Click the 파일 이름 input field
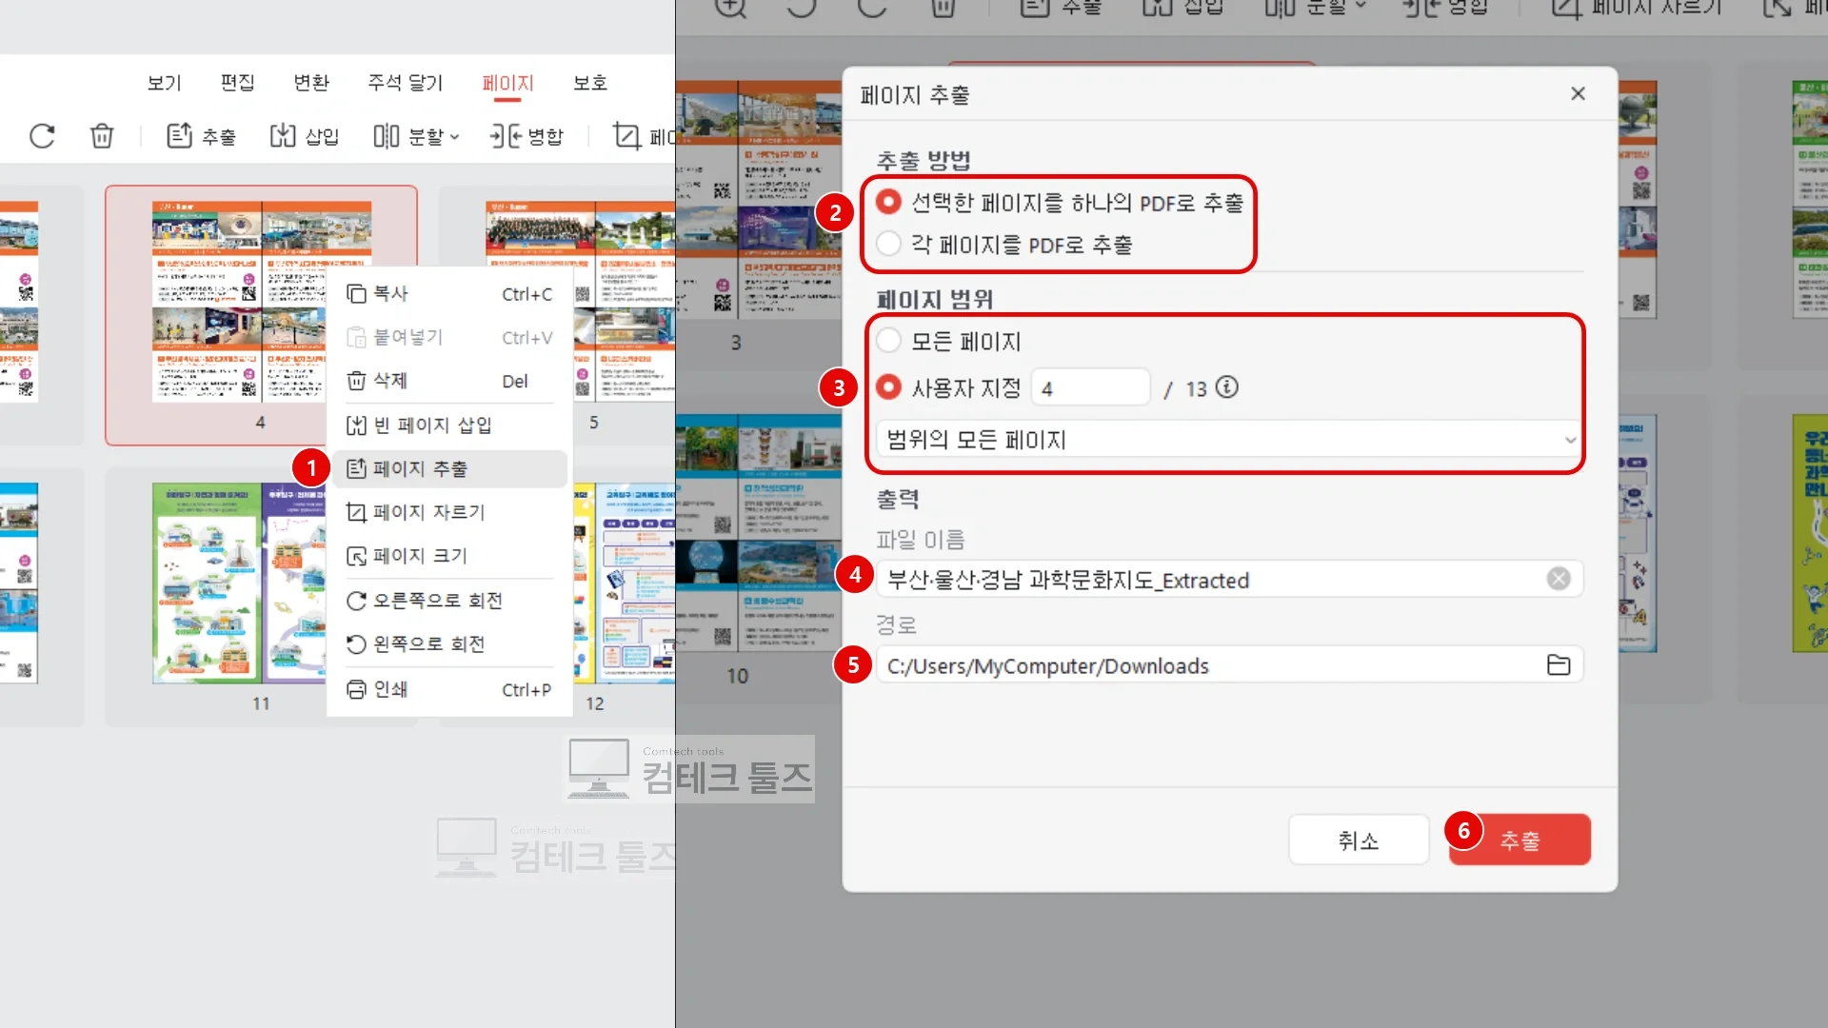The height and width of the screenshot is (1028, 1828). (x=1228, y=579)
